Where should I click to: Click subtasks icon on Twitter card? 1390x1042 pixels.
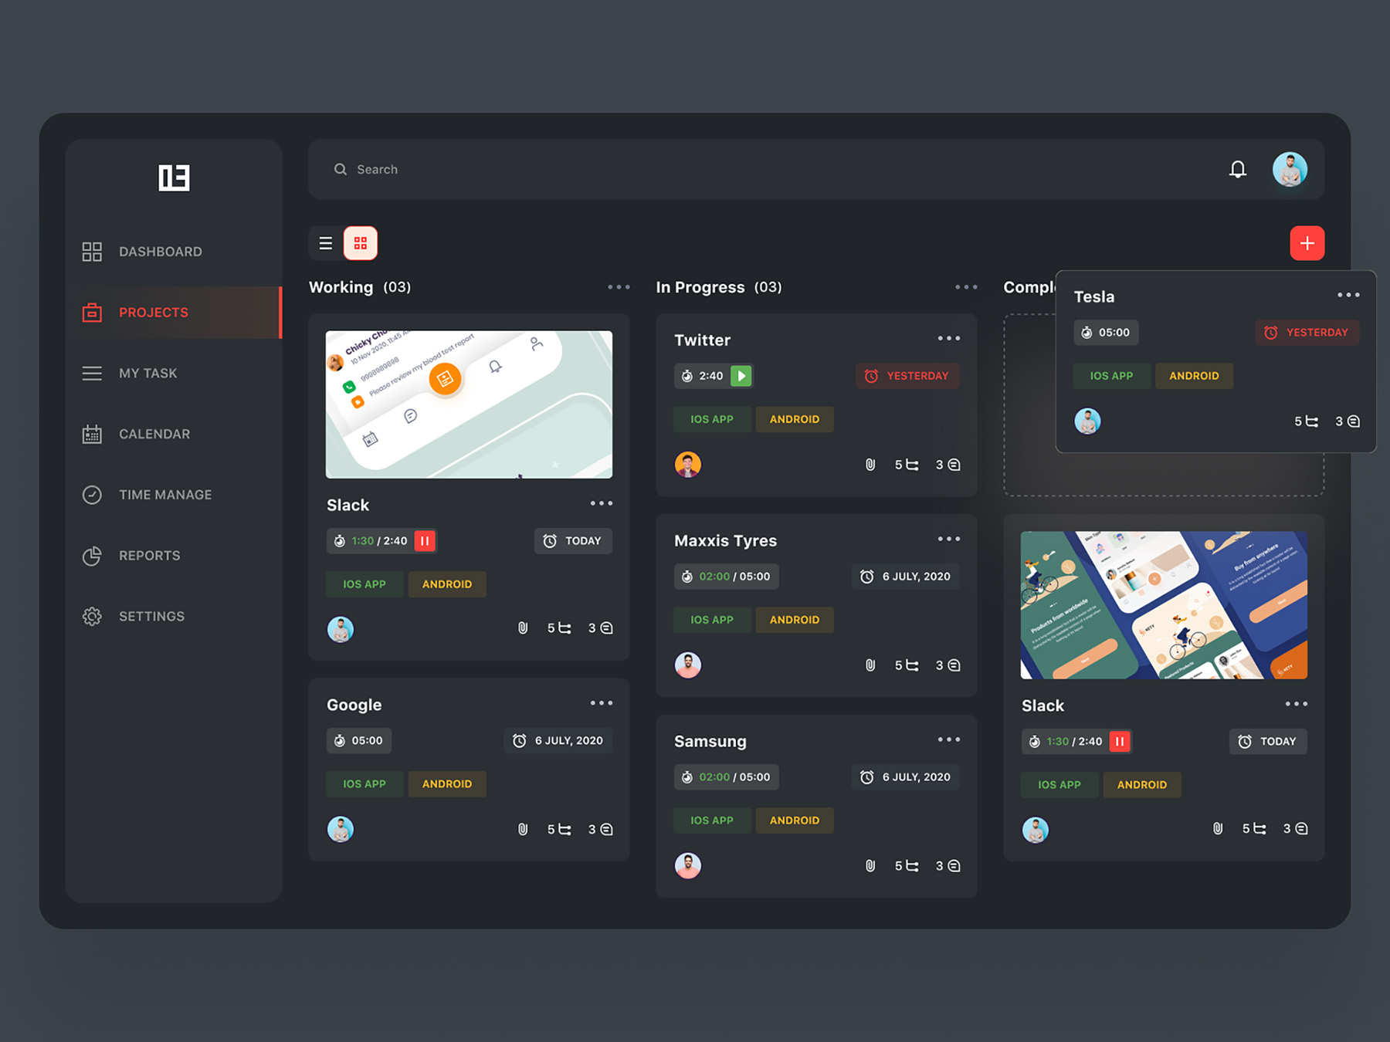pos(912,465)
